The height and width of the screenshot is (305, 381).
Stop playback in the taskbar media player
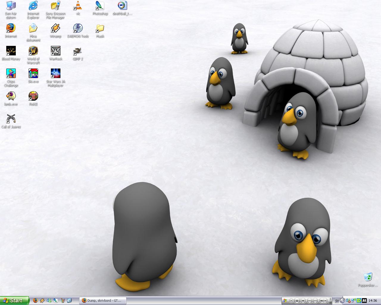click(303, 301)
